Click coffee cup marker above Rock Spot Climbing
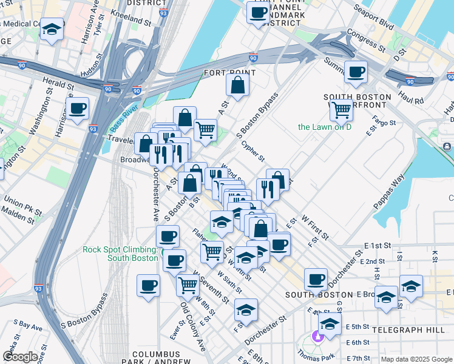Image resolution: width=454 pixels, height=364 pixels. pyautogui.click(x=168, y=237)
